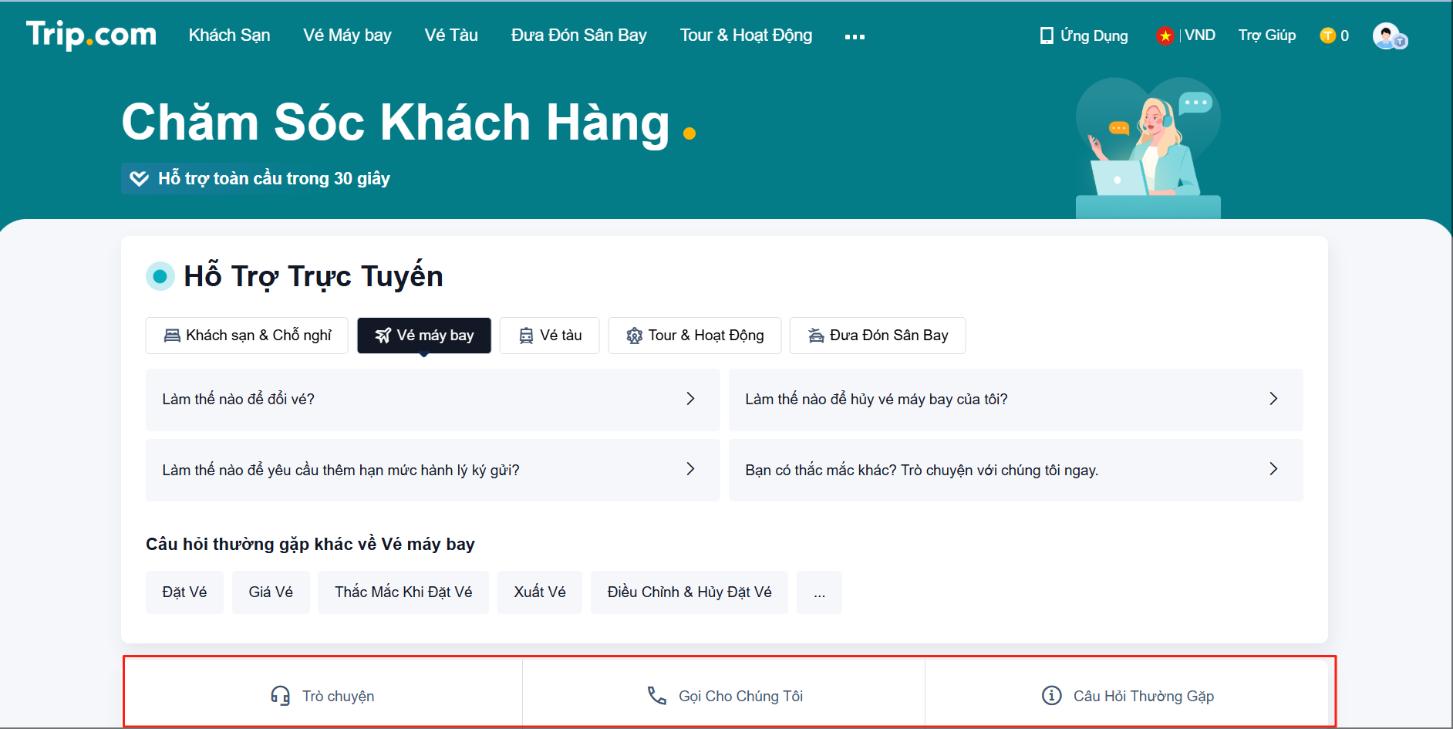Click the Giá Vé FAQ tag
Image resolution: width=1453 pixels, height=729 pixels.
click(271, 592)
